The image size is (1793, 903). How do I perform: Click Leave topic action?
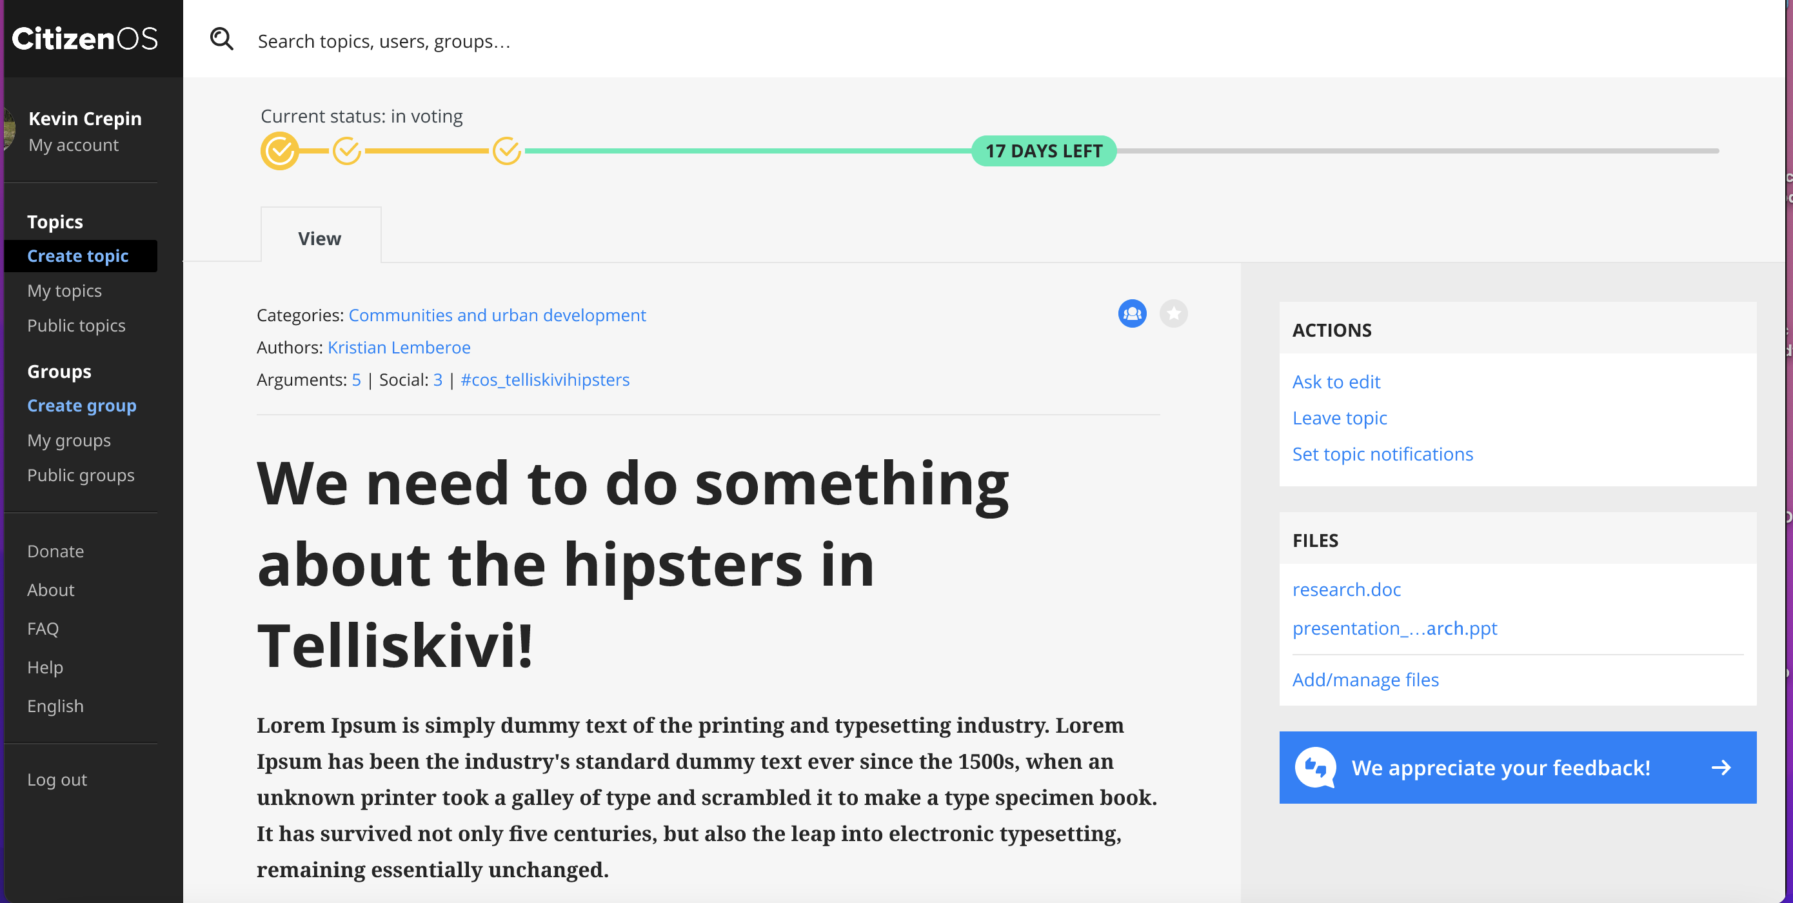[x=1339, y=418]
